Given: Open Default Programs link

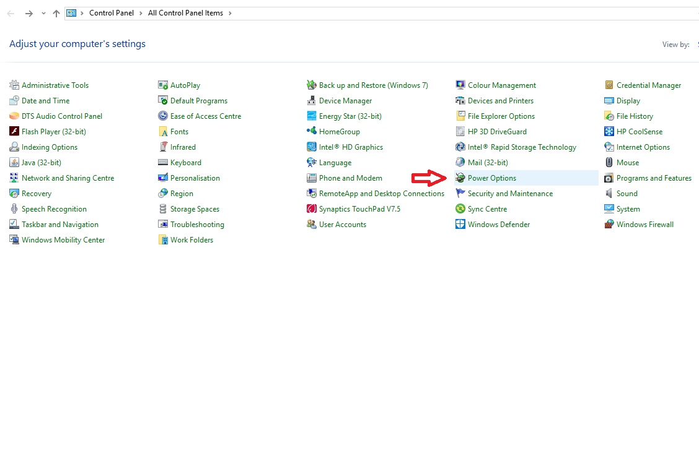Looking at the screenshot, I should point(199,101).
